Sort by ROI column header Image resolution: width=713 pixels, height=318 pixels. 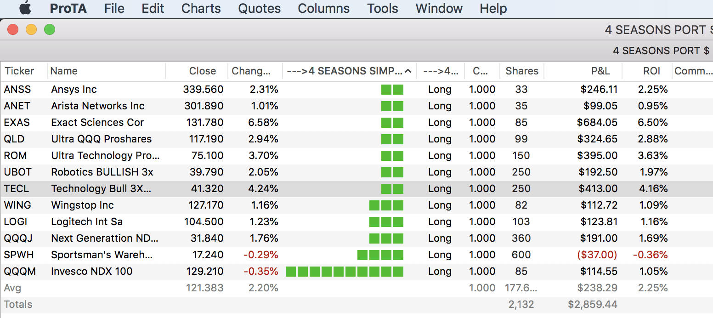651,71
